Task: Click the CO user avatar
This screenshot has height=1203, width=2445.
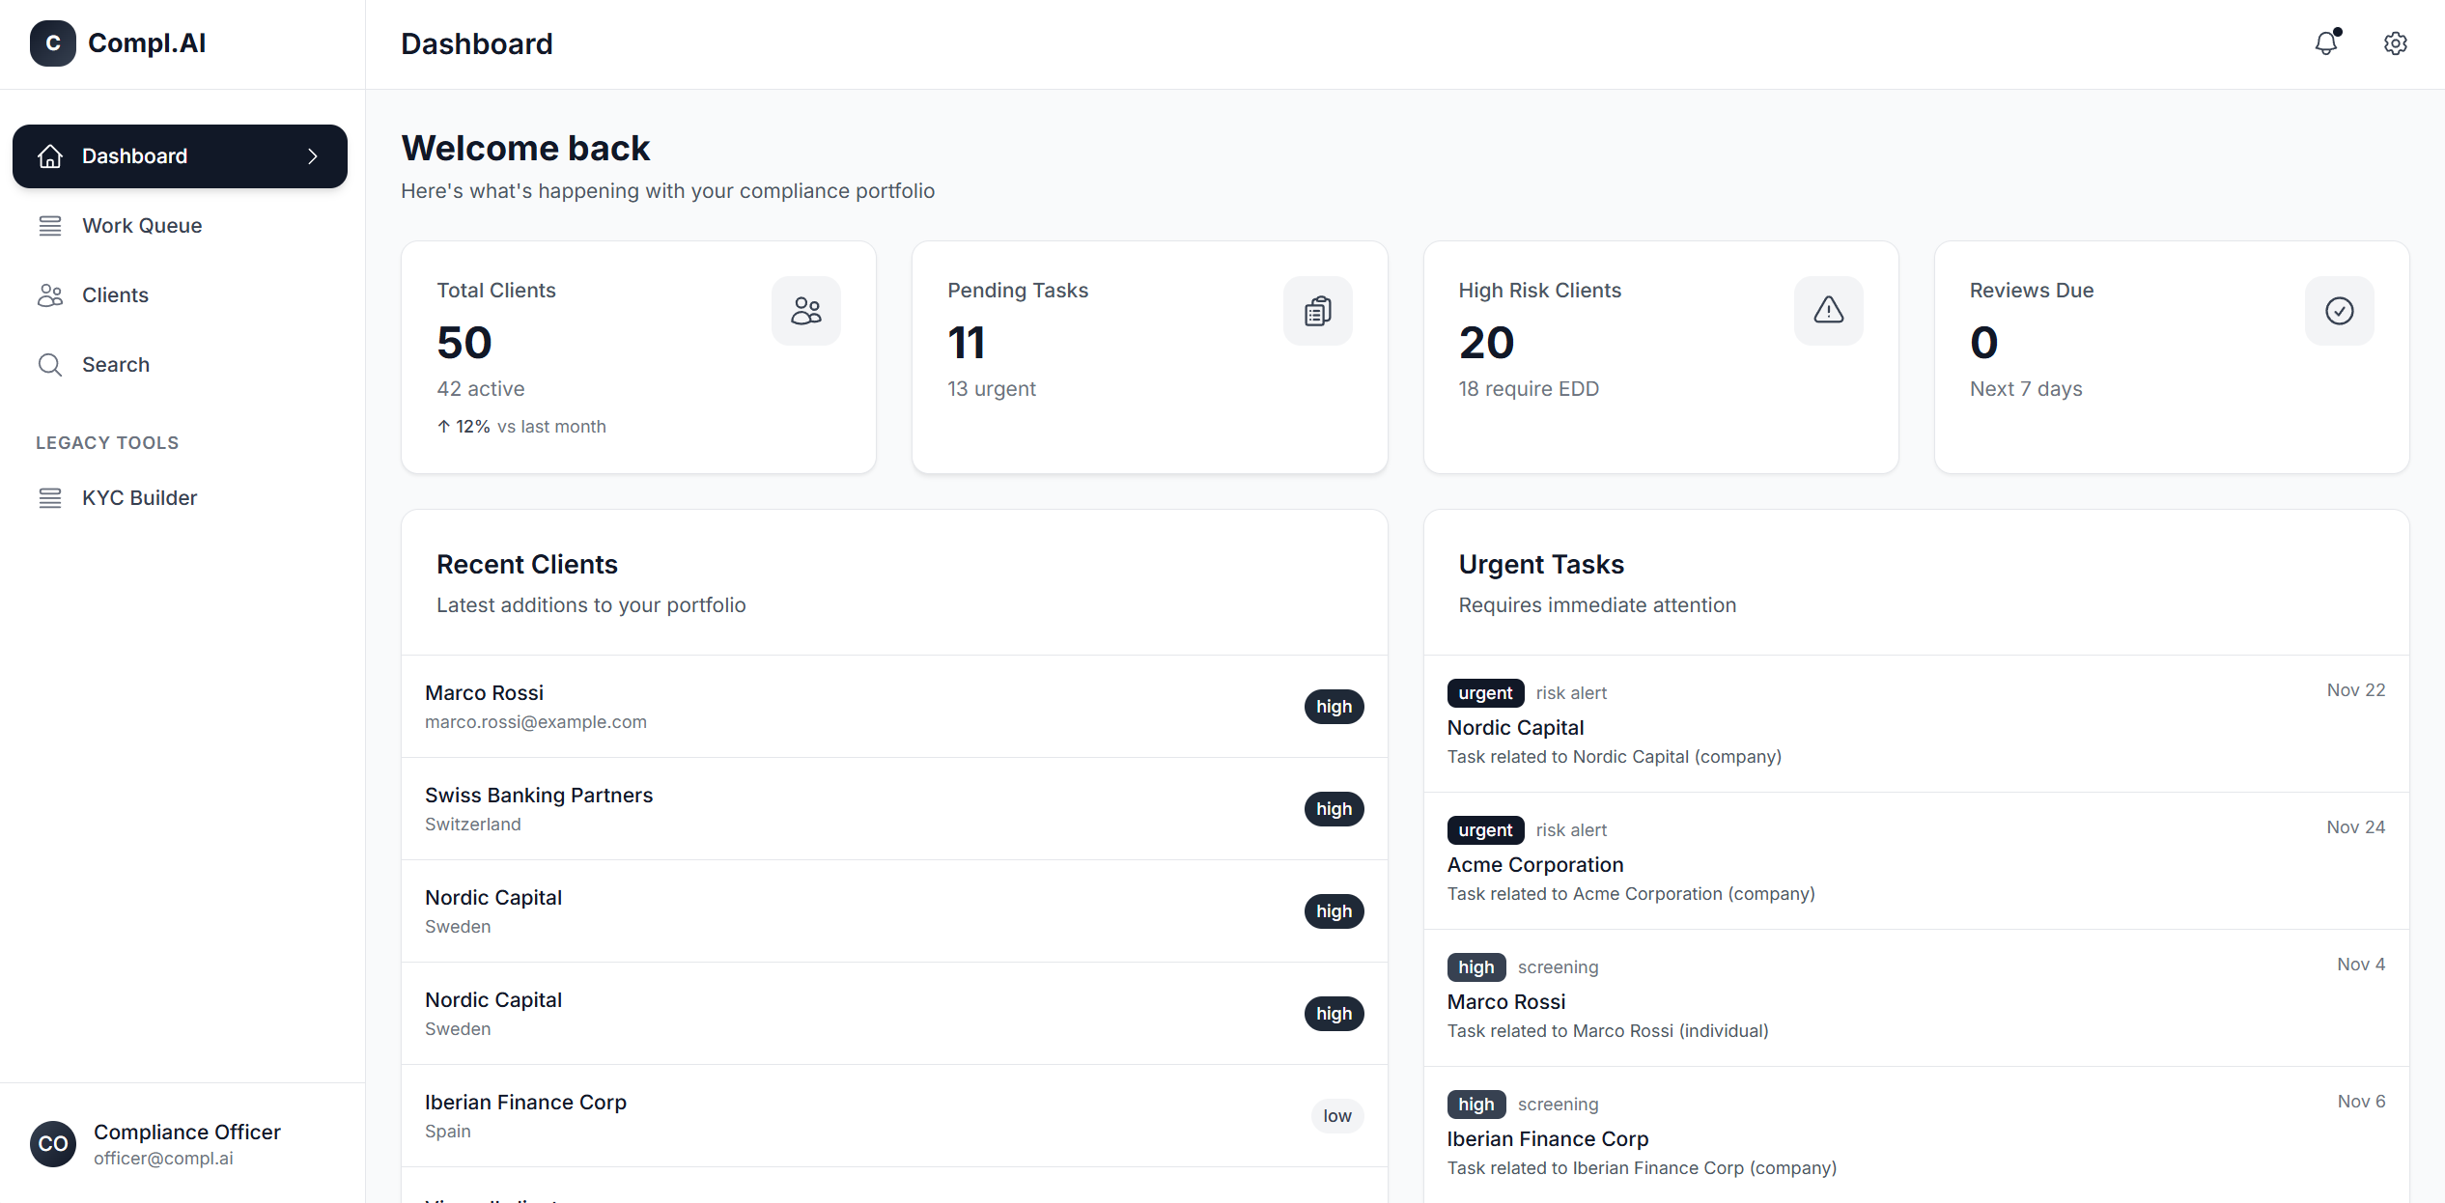Action: click(53, 1144)
